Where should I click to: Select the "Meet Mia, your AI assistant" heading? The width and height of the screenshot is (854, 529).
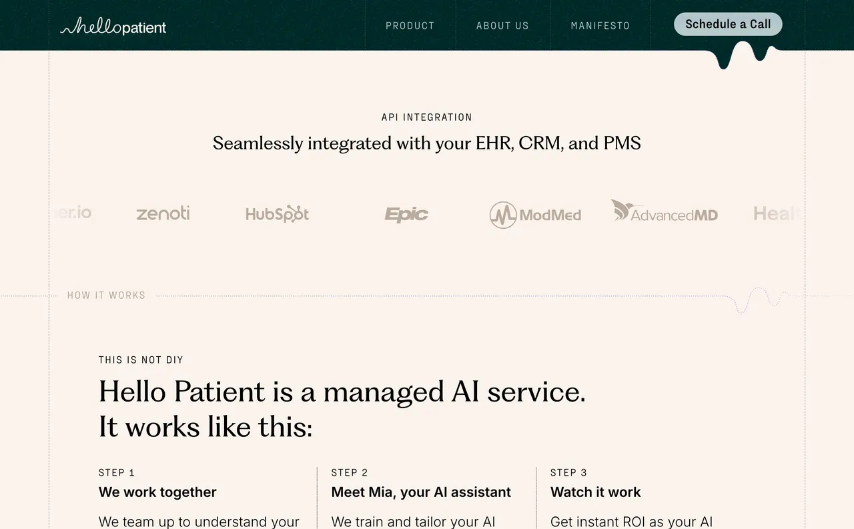tap(421, 492)
